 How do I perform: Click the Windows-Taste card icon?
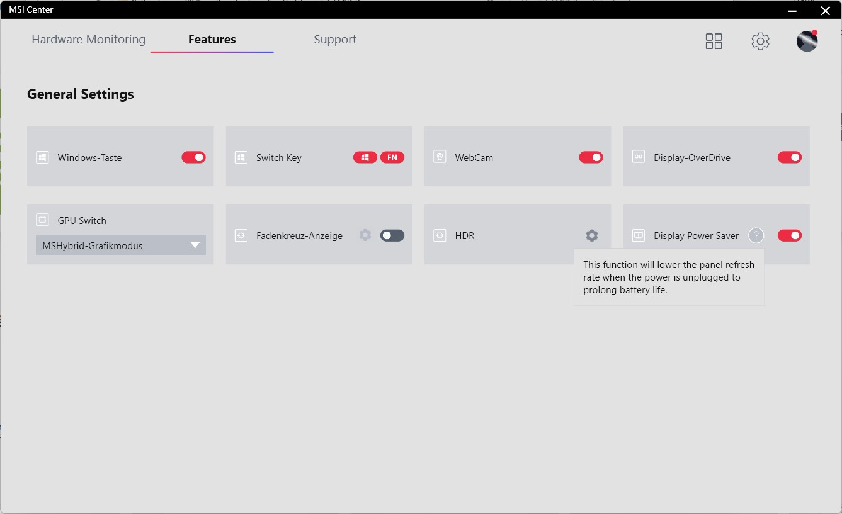point(42,157)
